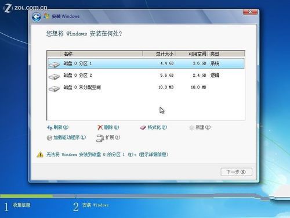Open the 显示详细信息 details link

tap(154, 155)
